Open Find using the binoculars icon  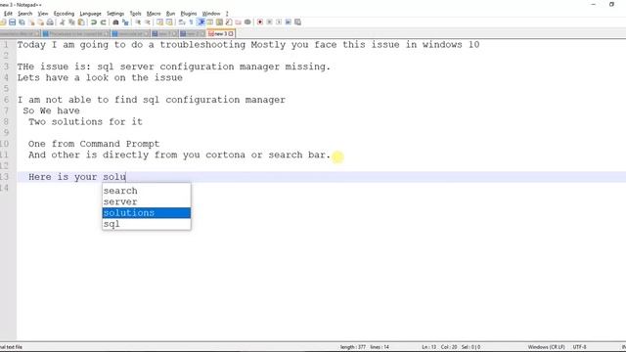coord(115,22)
